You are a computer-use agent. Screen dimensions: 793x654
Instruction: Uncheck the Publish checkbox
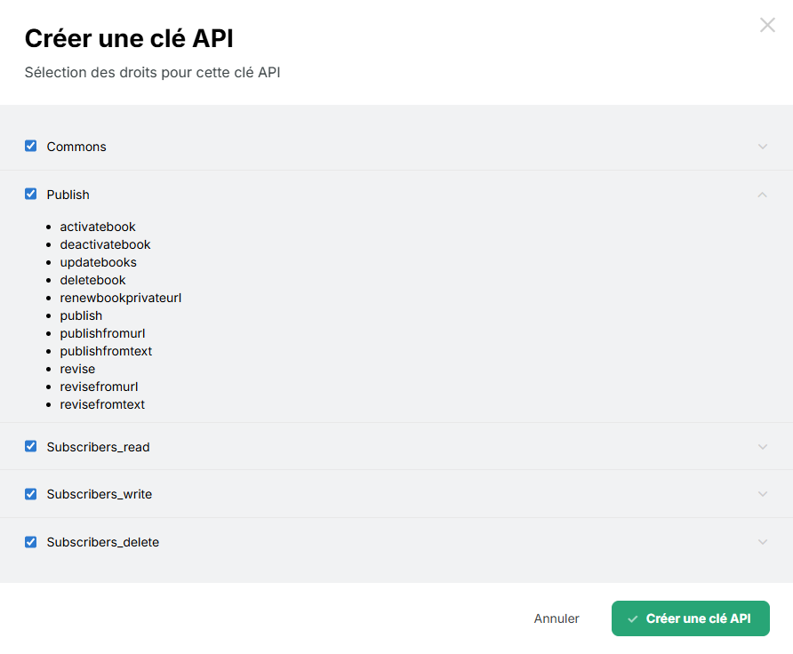(x=31, y=194)
